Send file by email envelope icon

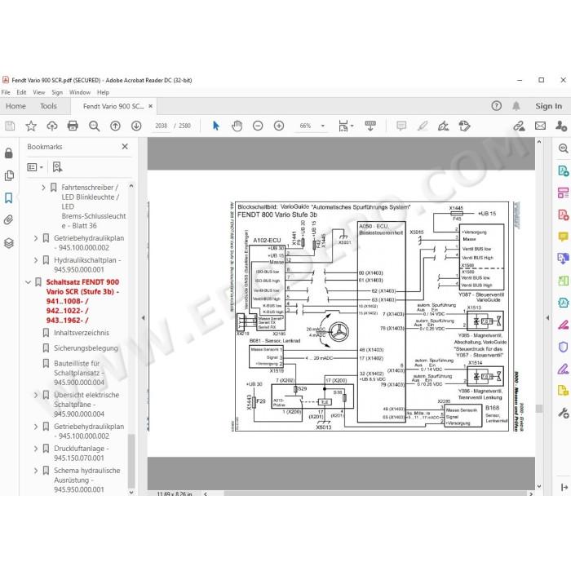pos(540,126)
